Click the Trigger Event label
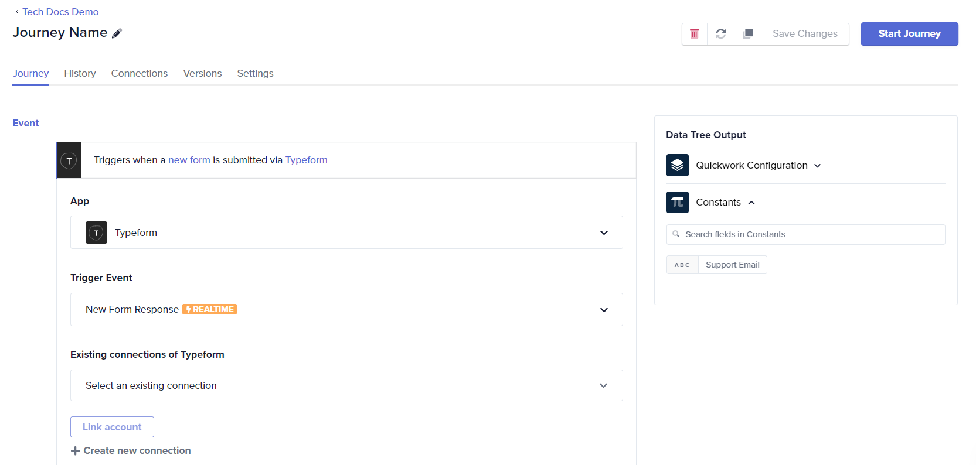This screenshot has width=976, height=465. tap(101, 278)
